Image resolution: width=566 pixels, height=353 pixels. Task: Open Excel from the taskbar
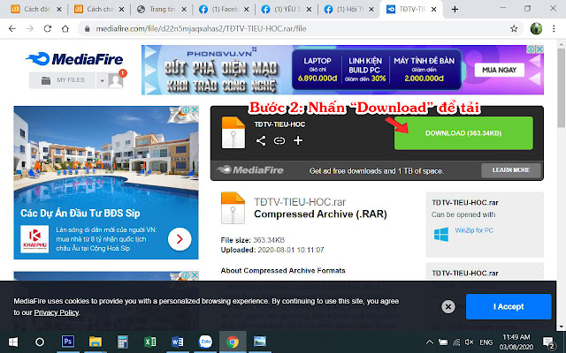pos(149,342)
